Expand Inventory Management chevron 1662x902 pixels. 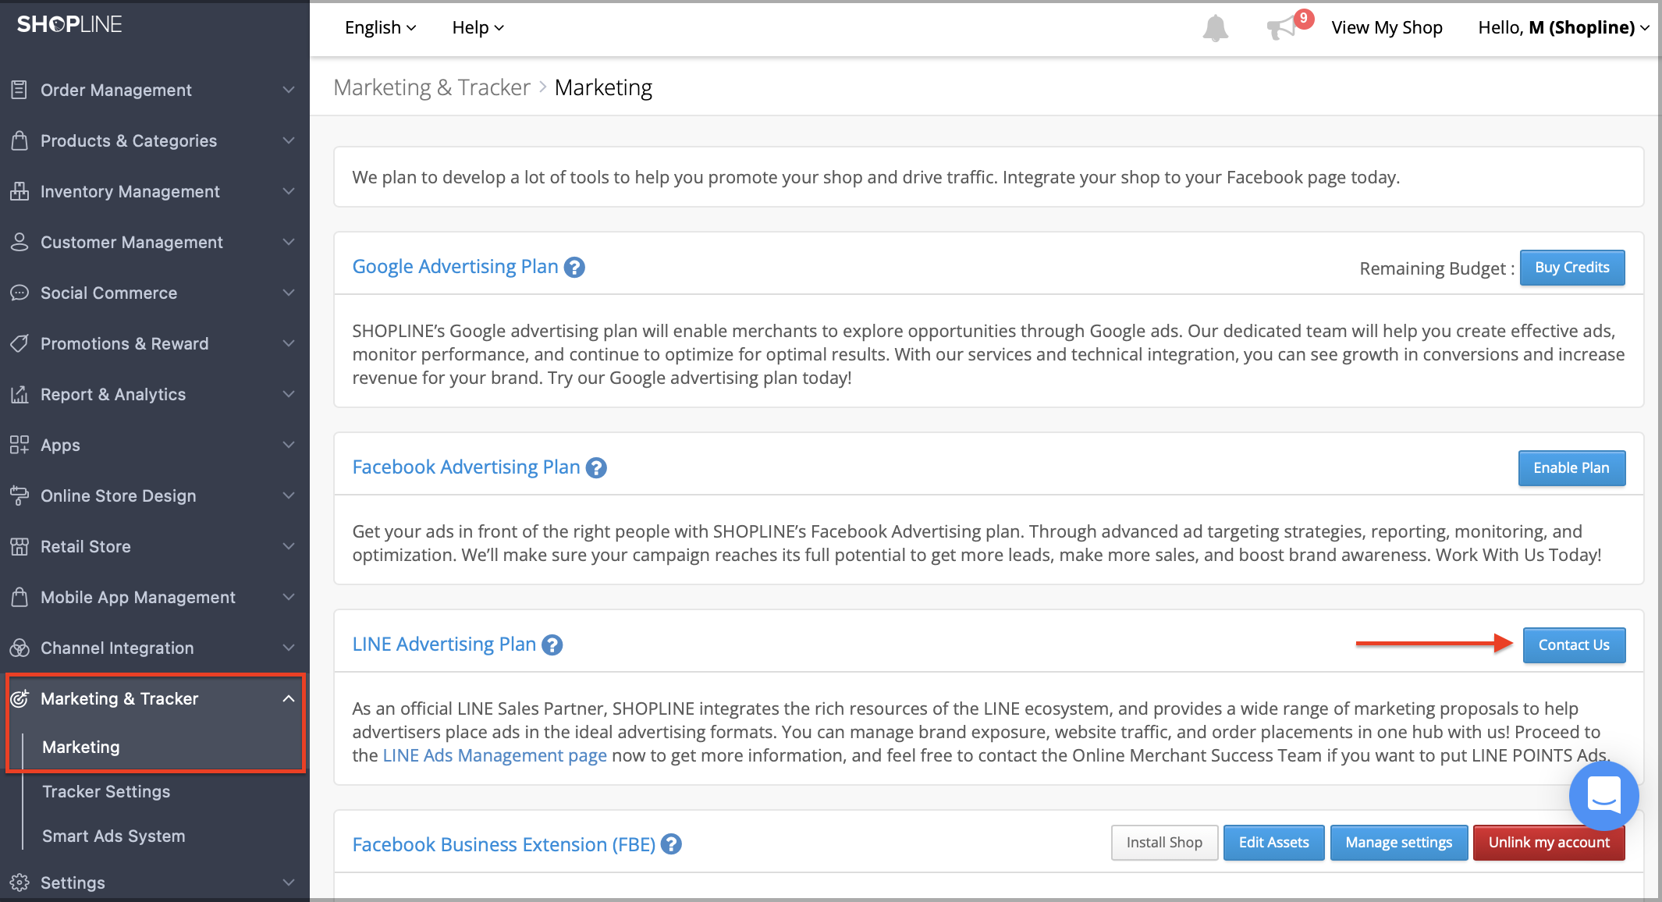(x=289, y=191)
